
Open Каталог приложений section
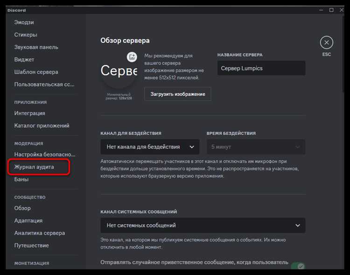point(42,126)
